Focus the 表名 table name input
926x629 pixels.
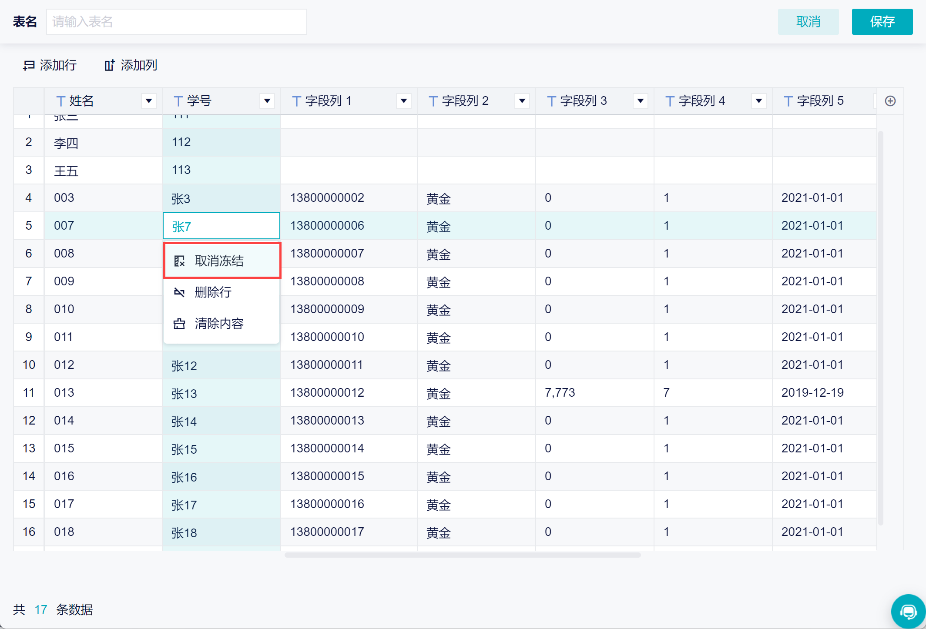pyautogui.click(x=176, y=22)
